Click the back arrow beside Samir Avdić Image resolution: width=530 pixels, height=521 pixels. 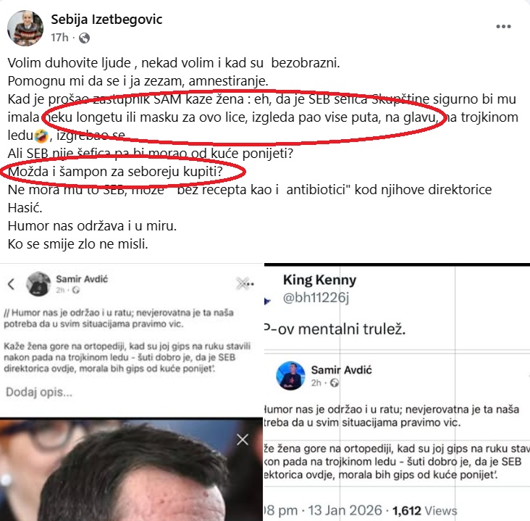click(x=11, y=284)
